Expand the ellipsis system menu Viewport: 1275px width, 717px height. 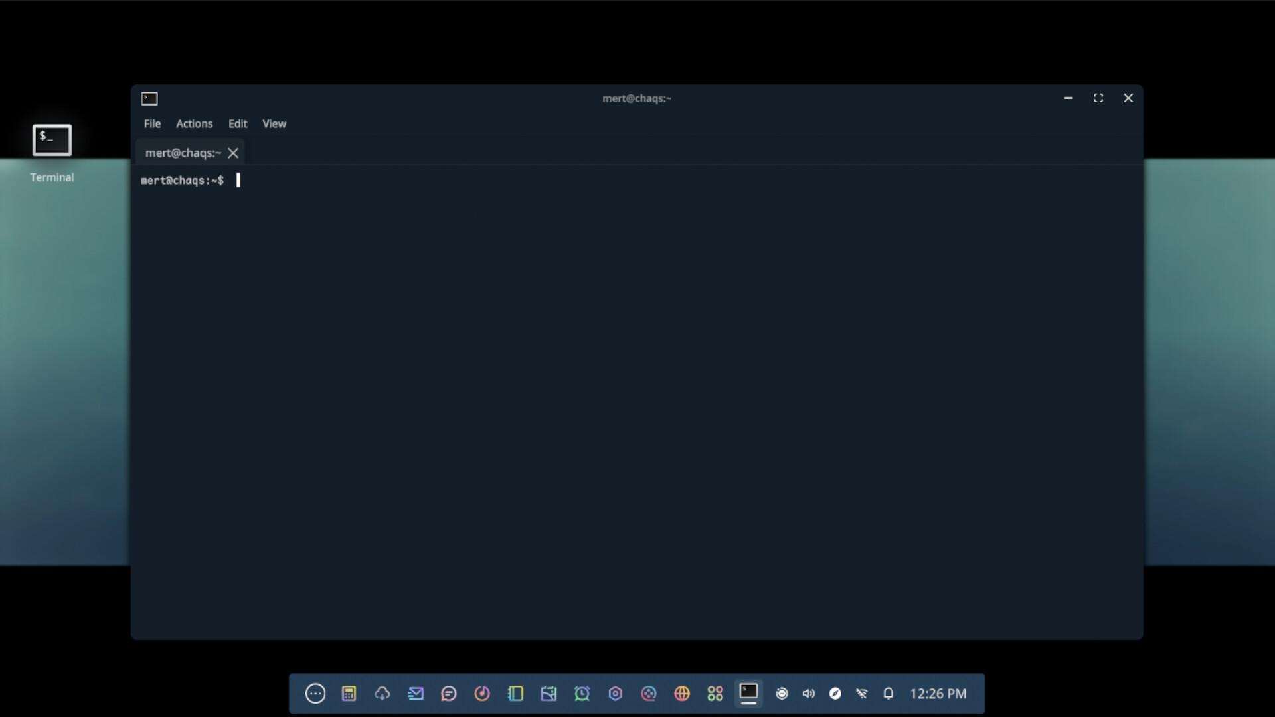[315, 693]
